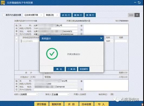Image resolution: width=144 pixels, height=106 pixels.
Task: Click the 税额 input field
Action: [121, 41]
